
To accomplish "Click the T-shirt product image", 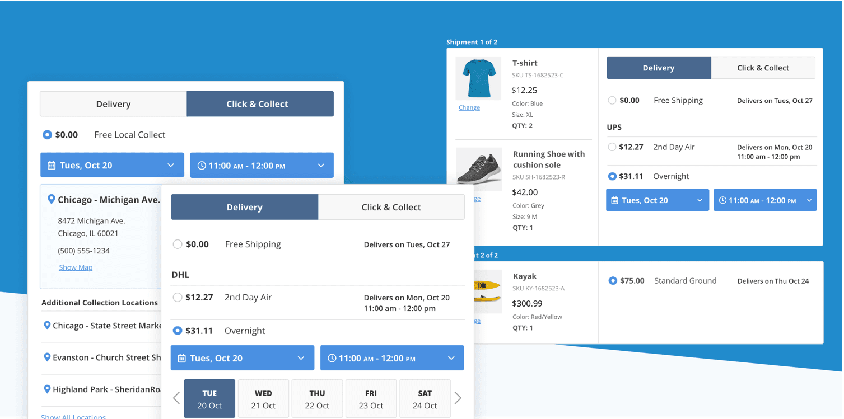I will pos(478,78).
